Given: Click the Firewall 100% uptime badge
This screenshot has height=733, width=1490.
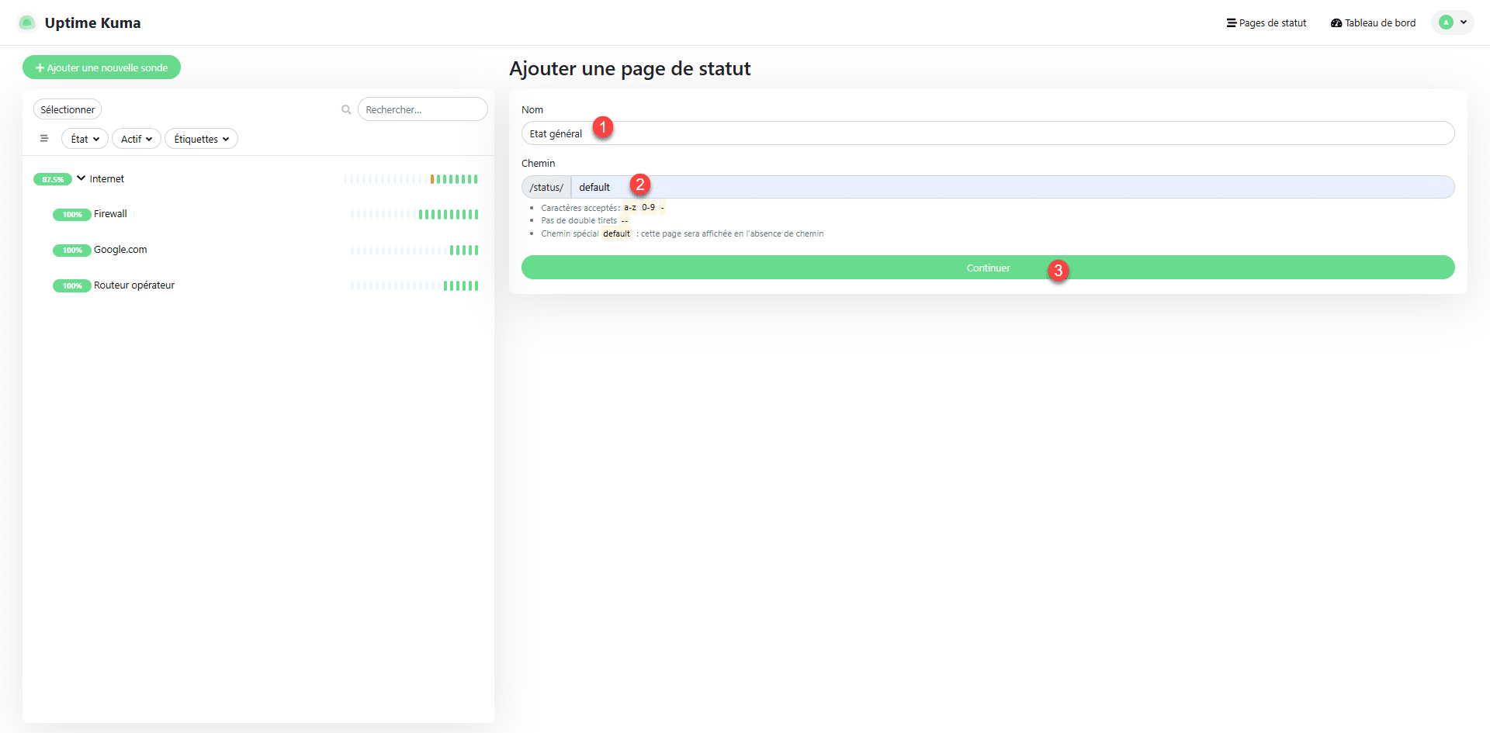Looking at the screenshot, I should 71,215.
